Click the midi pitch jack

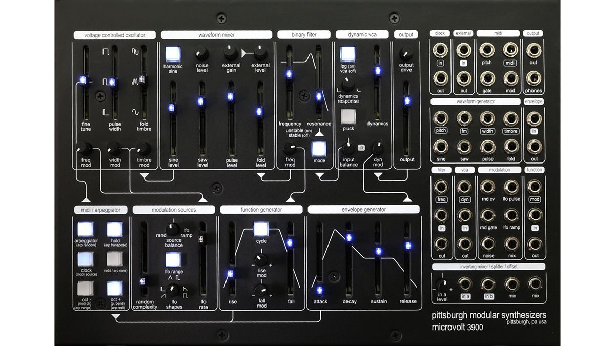(487, 50)
